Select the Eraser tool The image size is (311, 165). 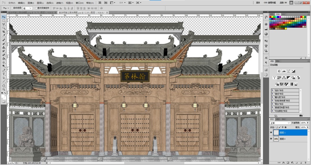click(x=4, y=55)
